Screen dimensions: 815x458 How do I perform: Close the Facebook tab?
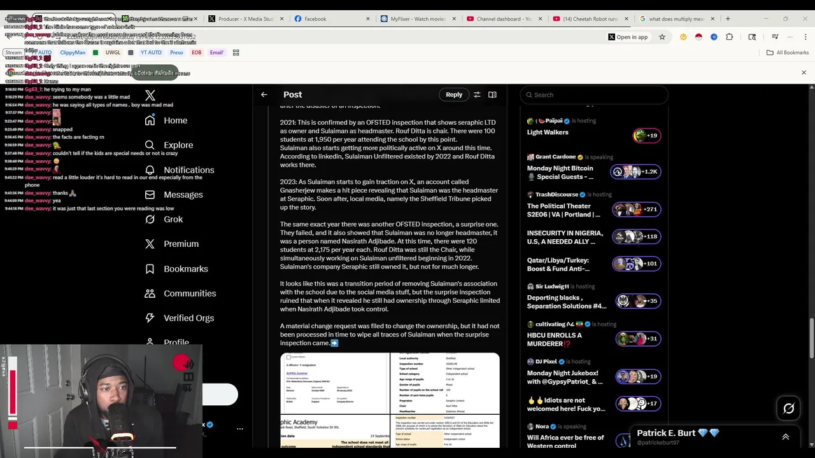(x=367, y=18)
